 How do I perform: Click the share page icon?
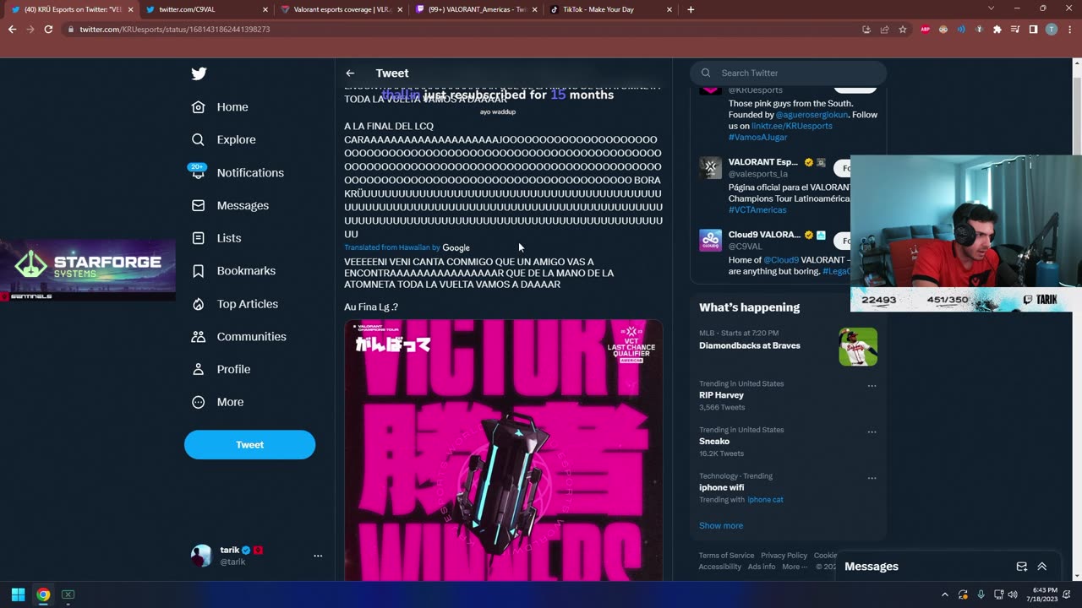(x=884, y=29)
